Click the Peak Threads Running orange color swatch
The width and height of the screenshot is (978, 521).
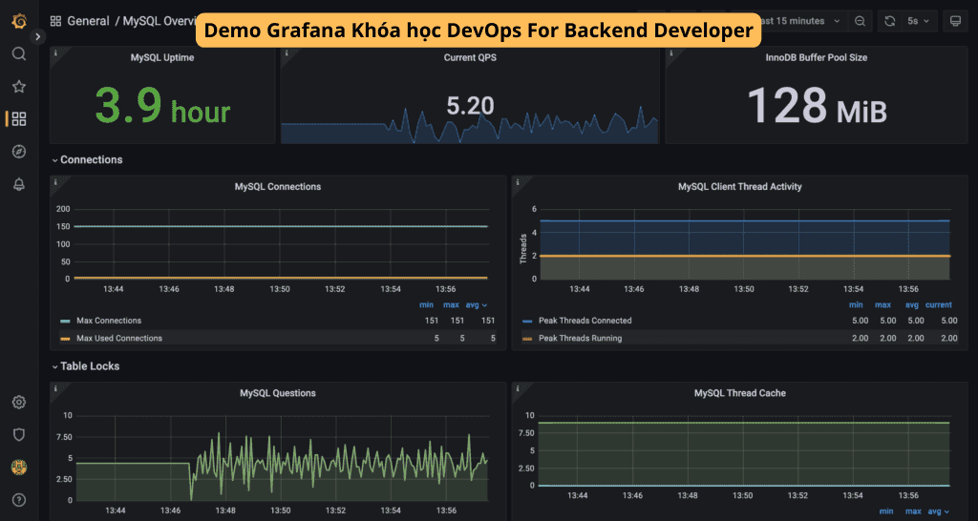point(527,339)
